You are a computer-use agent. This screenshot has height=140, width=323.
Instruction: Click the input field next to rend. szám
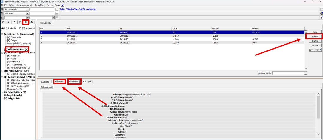(42, 13)
